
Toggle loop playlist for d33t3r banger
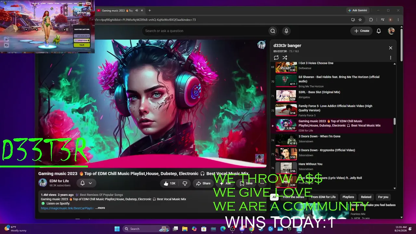(x=276, y=58)
